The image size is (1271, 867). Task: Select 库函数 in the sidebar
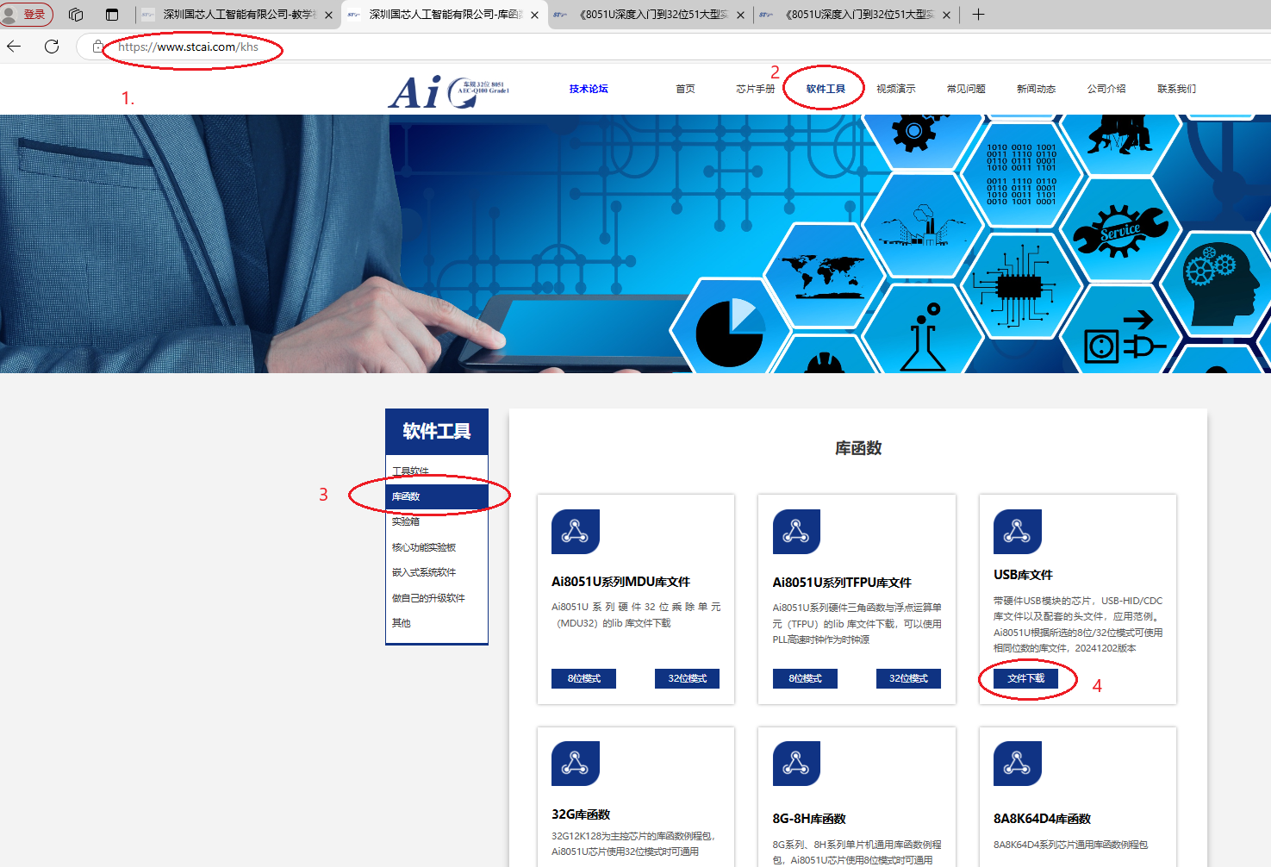click(x=437, y=496)
